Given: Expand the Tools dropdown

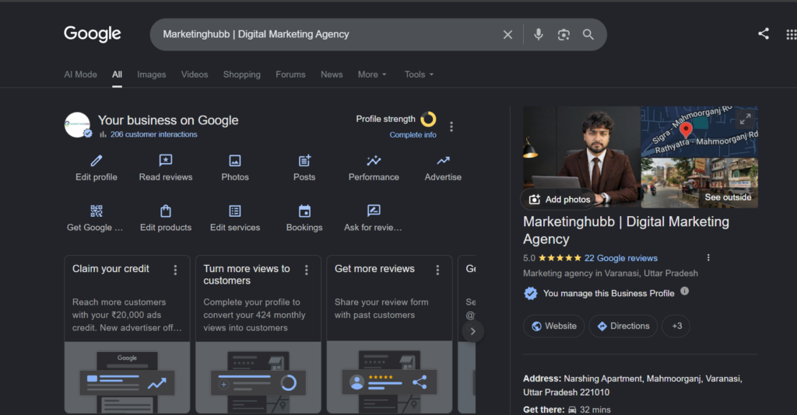Looking at the screenshot, I should (419, 75).
